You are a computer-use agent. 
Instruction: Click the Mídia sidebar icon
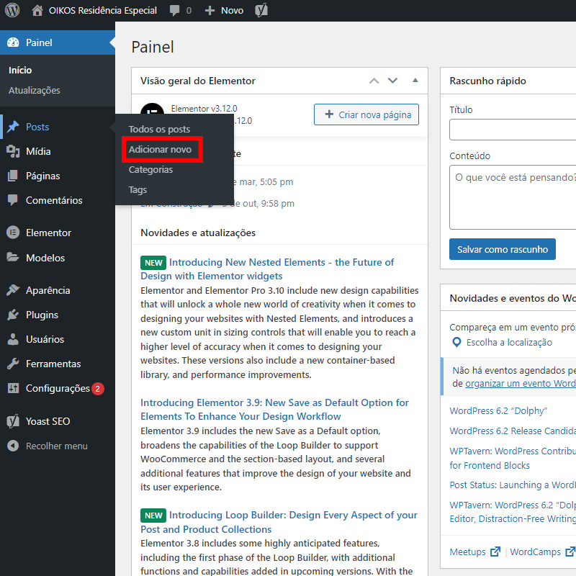pos(13,151)
